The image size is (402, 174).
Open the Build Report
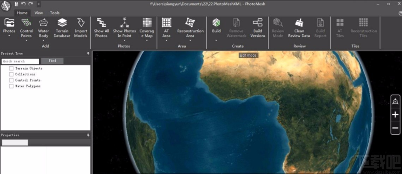(x=320, y=27)
